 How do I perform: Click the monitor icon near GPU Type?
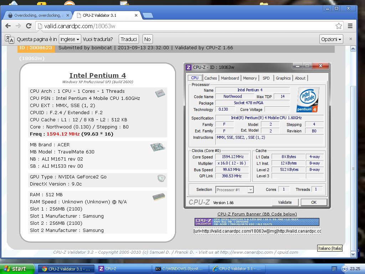coord(161,178)
